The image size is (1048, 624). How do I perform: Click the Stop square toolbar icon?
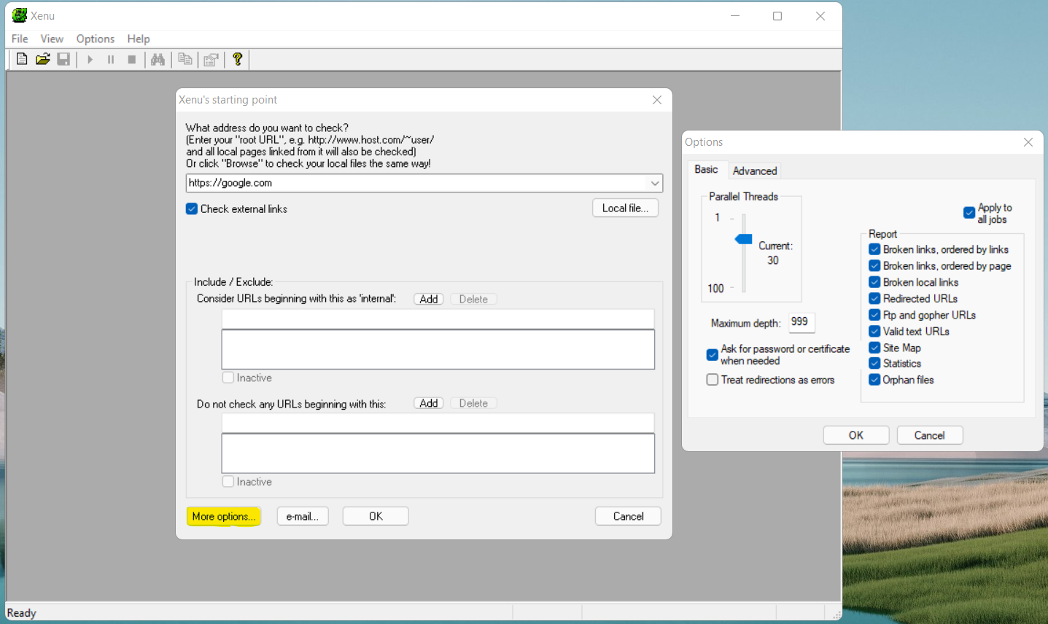point(132,59)
